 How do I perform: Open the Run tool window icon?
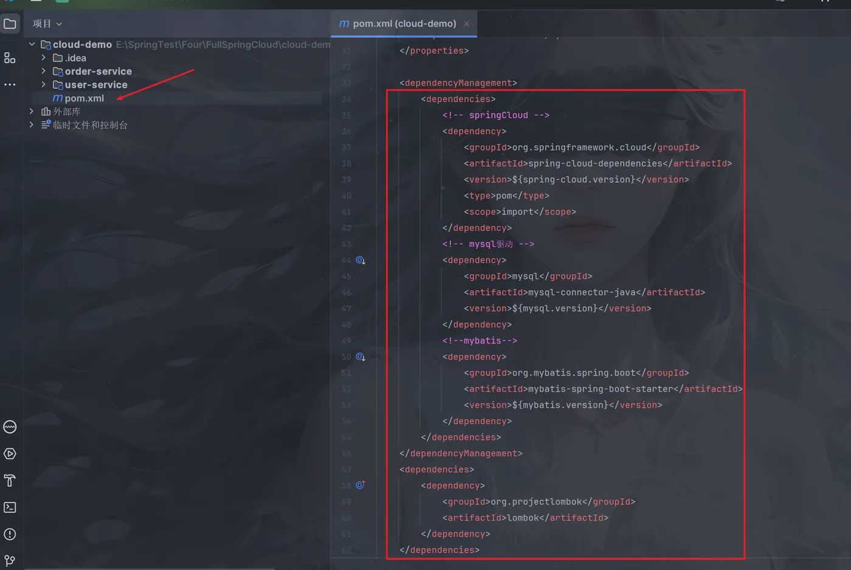[x=10, y=454]
